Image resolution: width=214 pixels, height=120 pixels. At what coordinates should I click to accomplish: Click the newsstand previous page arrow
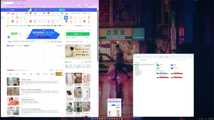pyautogui.click(x=6, y=57)
